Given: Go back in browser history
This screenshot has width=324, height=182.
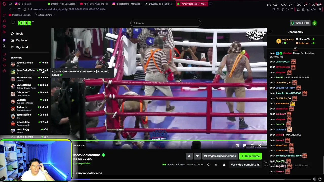Looking at the screenshot, I should pos(10,9).
